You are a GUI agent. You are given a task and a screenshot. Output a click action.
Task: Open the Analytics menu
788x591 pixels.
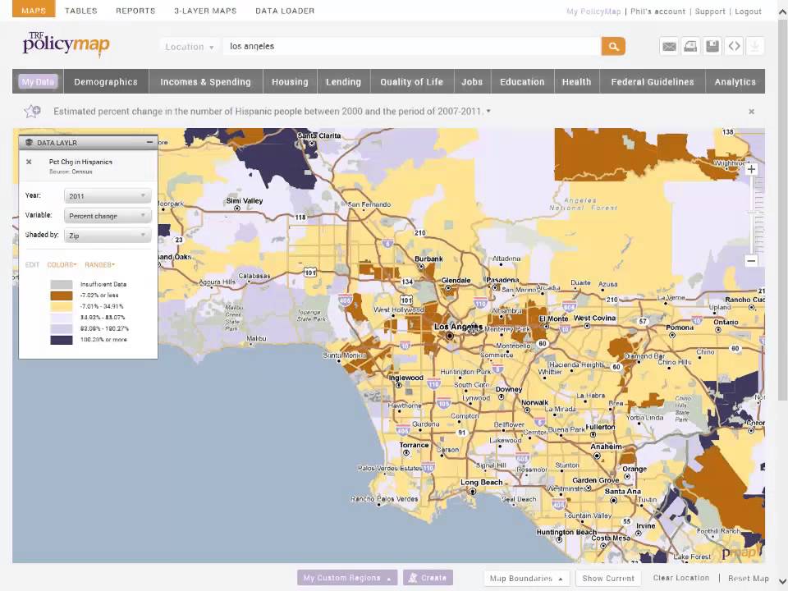click(x=735, y=81)
